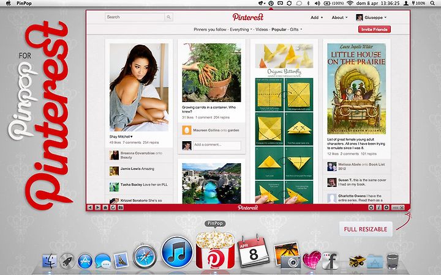Viewport: 441px width, 275px height.
Task: Click the PinPop pin icon in menu bar
Action: (271, 4)
